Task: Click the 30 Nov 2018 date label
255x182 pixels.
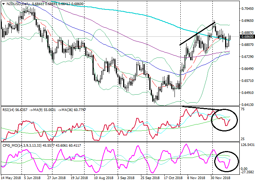Action: pyautogui.click(x=220, y=178)
